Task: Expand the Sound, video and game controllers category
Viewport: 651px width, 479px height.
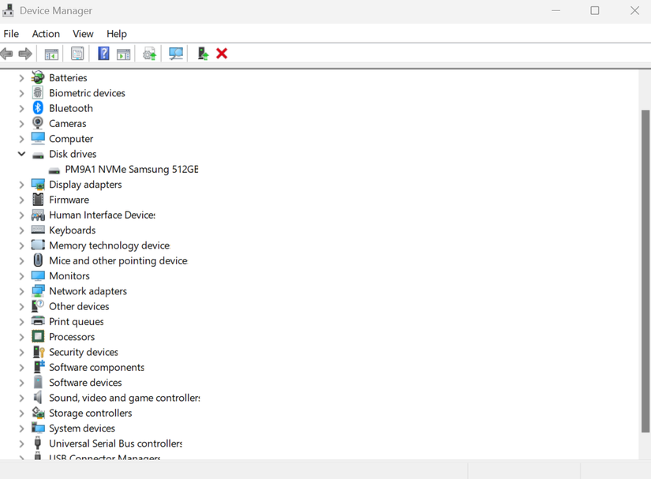Action: click(21, 397)
